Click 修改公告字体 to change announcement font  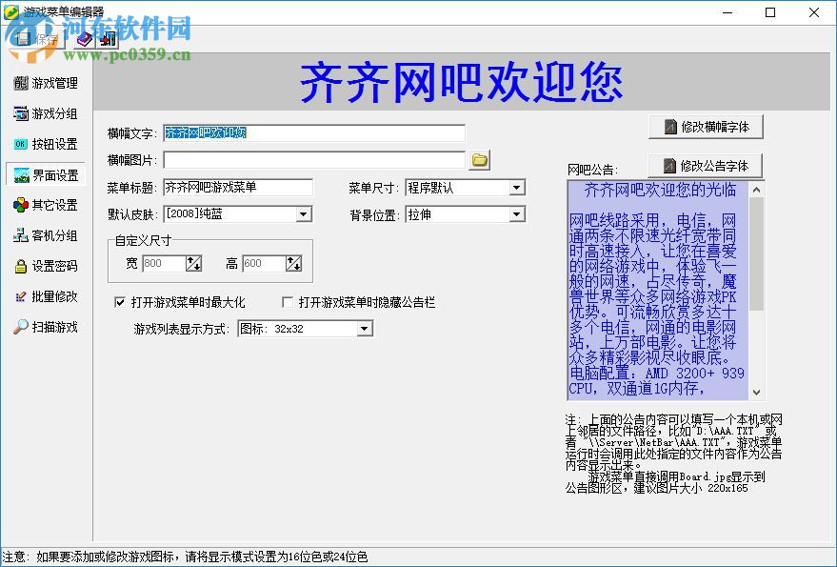(x=706, y=164)
